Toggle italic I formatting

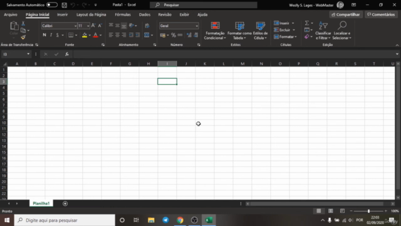click(x=51, y=35)
